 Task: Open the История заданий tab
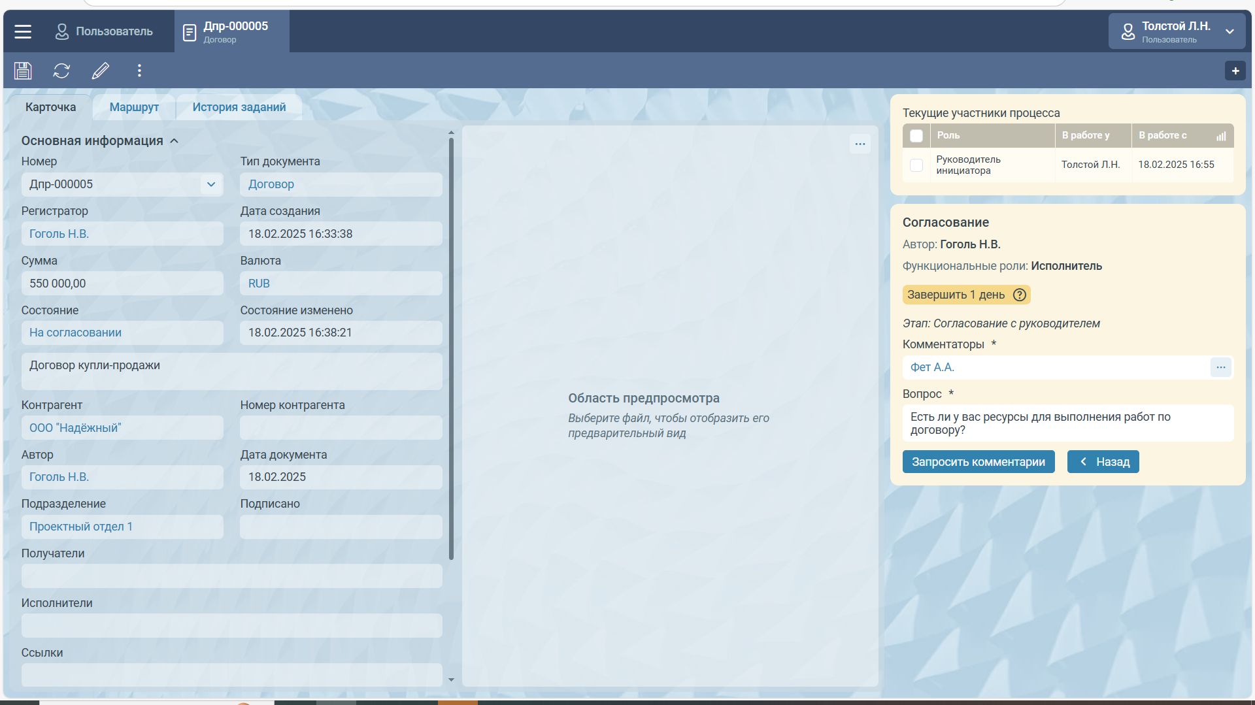click(x=239, y=107)
